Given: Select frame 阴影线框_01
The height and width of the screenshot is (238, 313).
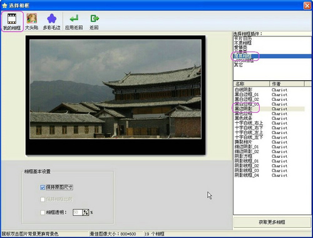Looking at the screenshot, I should (x=247, y=161).
